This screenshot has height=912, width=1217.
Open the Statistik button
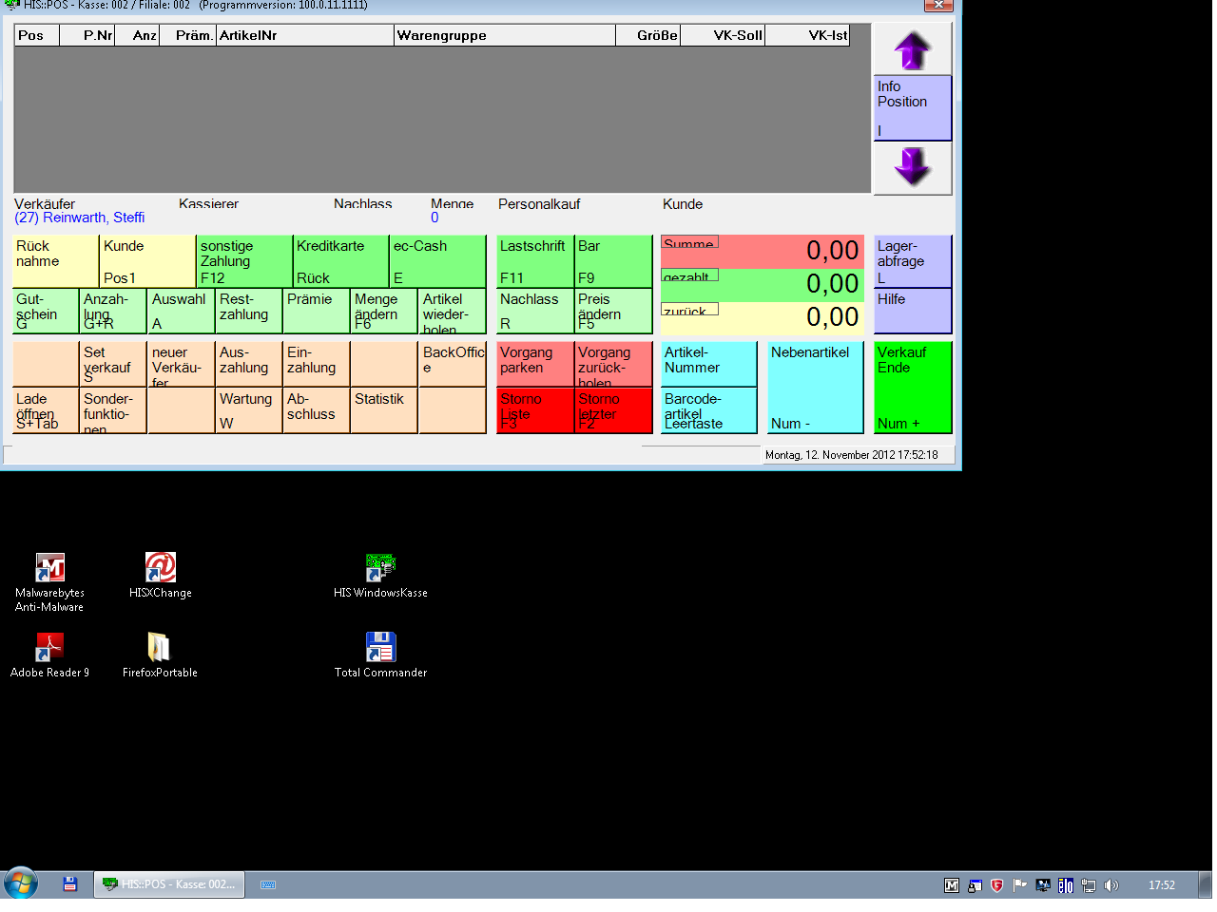coord(384,410)
